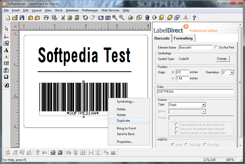The width and height of the screenshot is (245, 164).
Task: Open the Stock menu
Action: coord(59,10)
